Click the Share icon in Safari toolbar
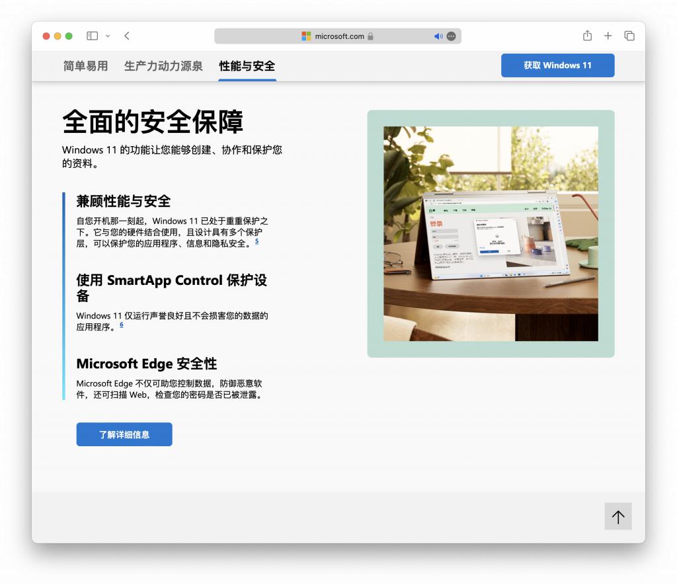677x585 pixels. 587,36
